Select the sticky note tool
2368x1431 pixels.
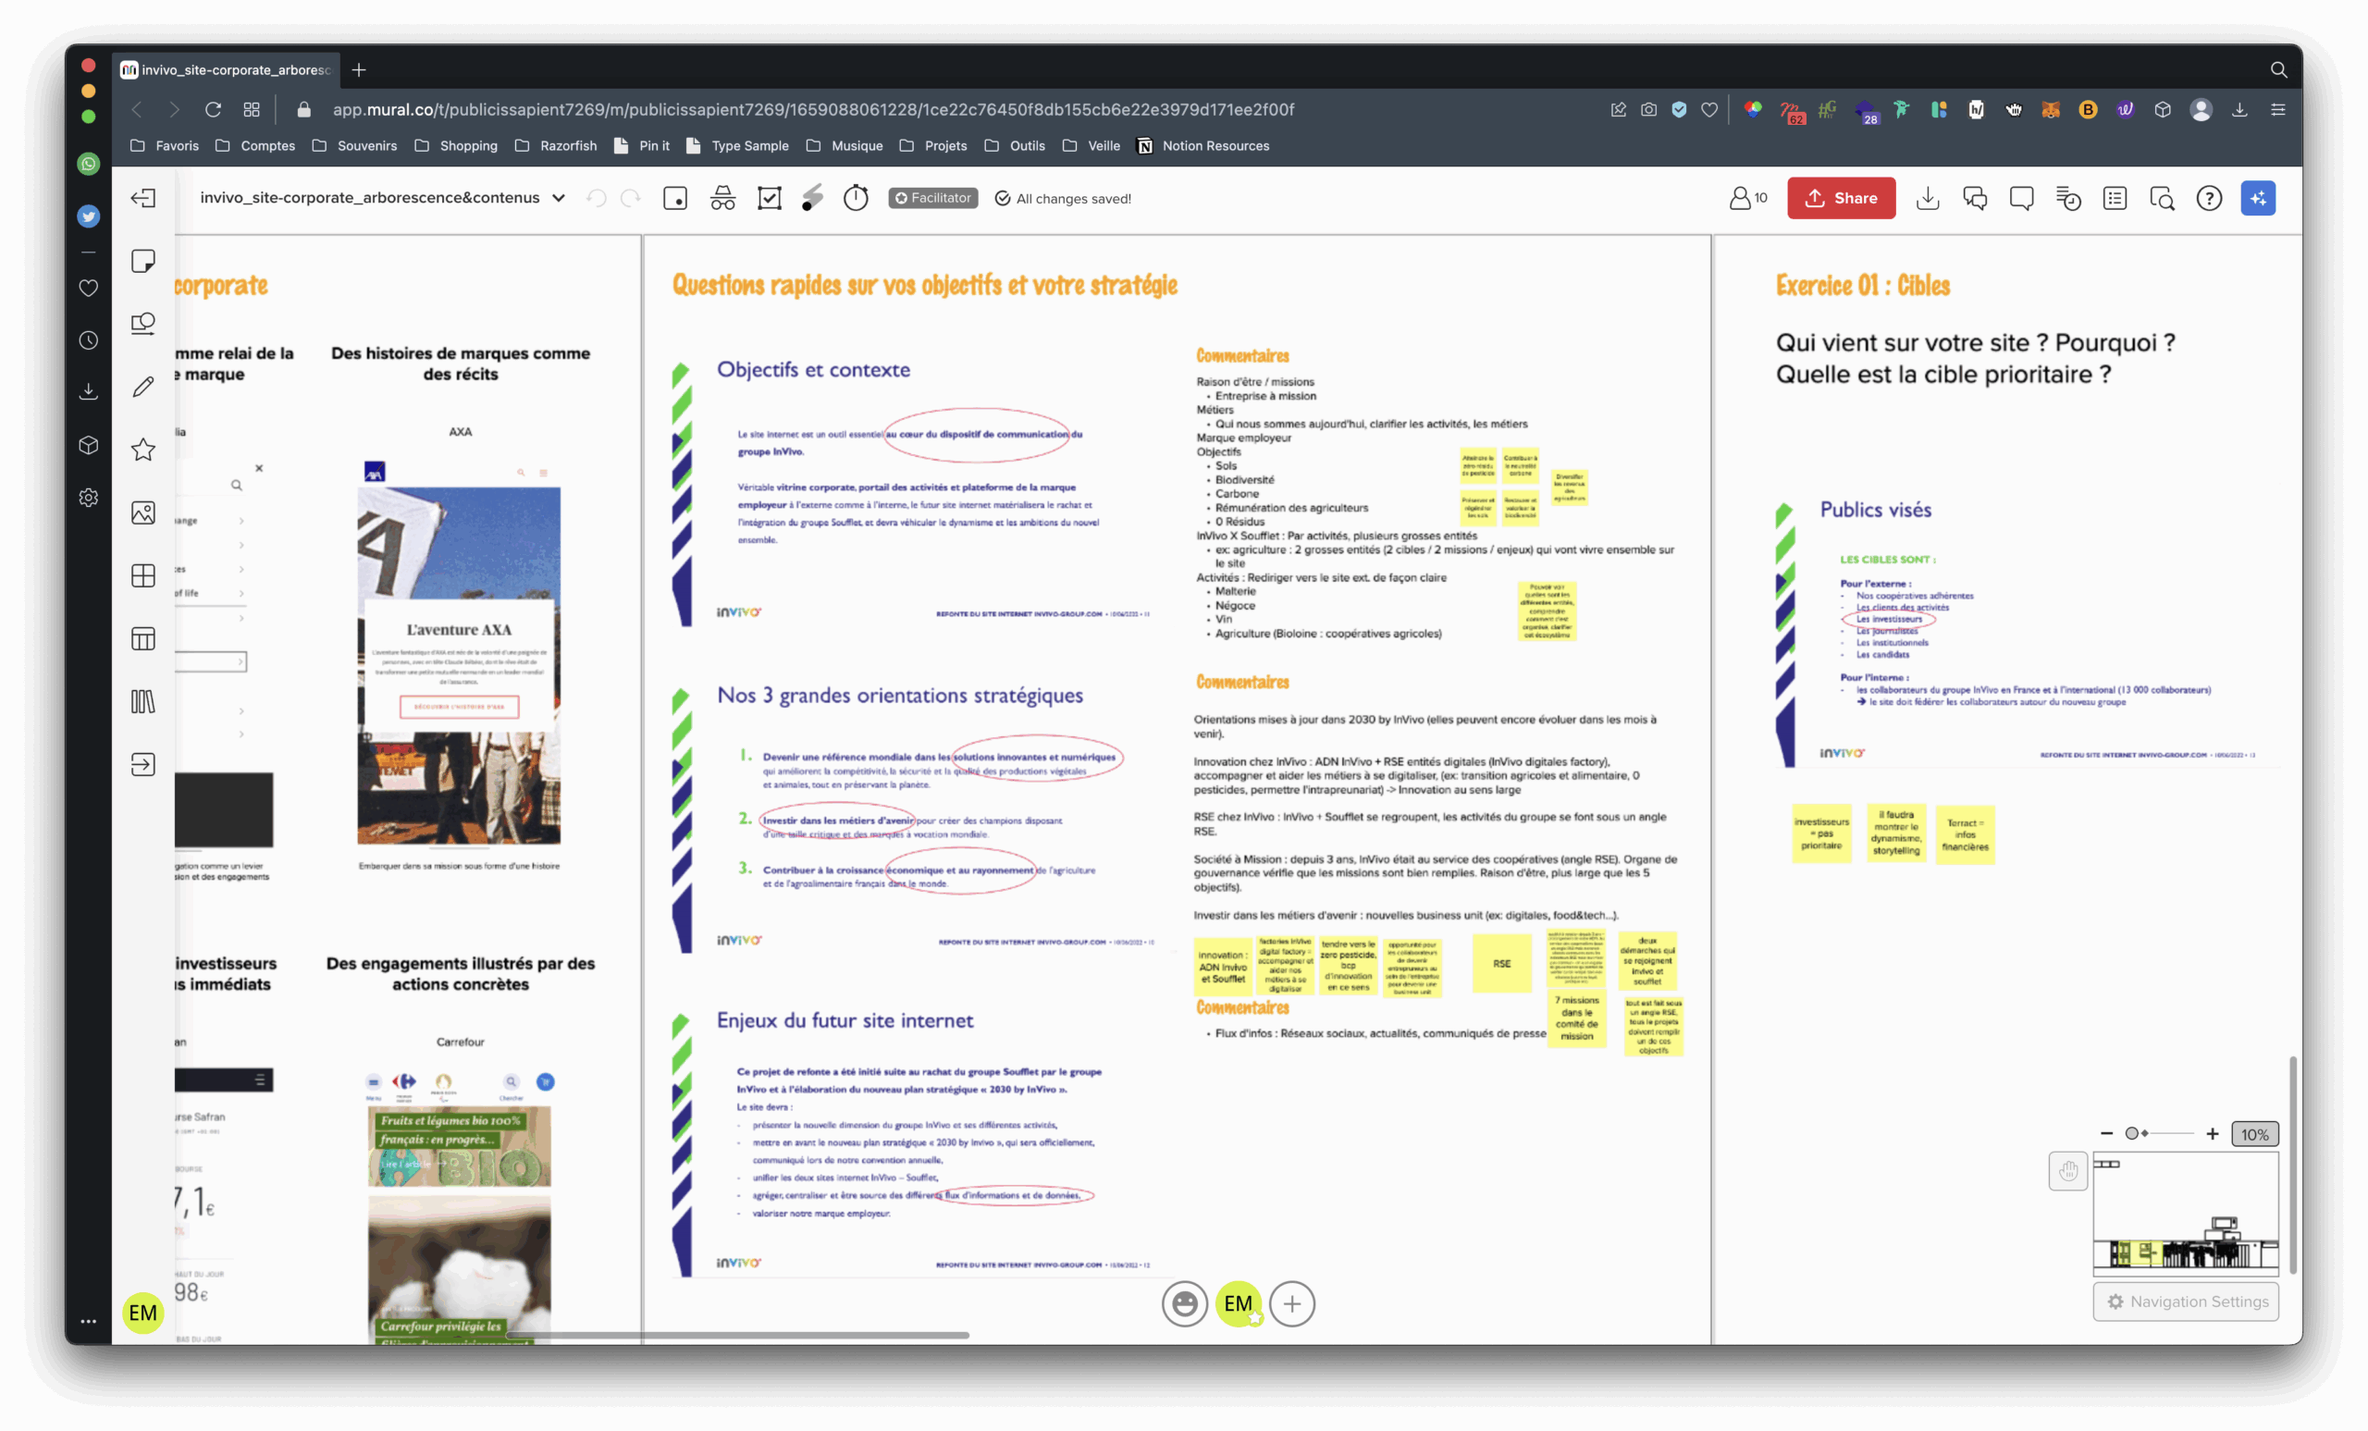pyautogui.click(x=143, y=262)
